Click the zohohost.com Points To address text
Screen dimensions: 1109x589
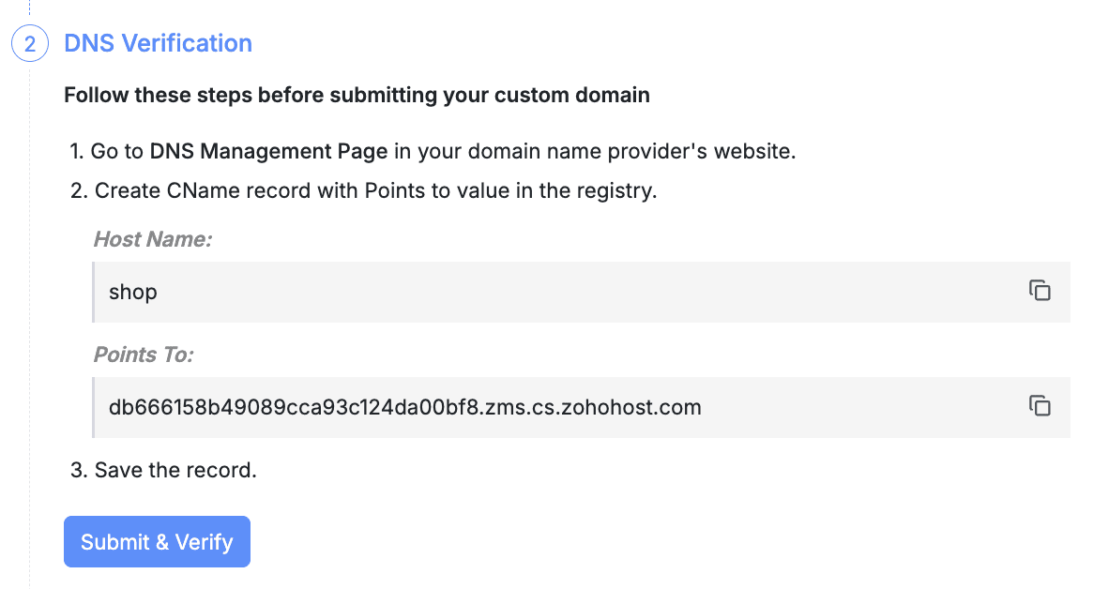[x=405, y=407]
